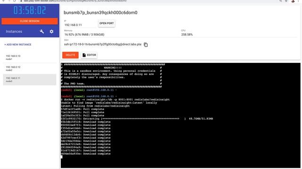Click the instance name heading bunsmb7p_bunsn39qckh000c6dom0
The image size is (302, 169).
(x=101, y=13)
